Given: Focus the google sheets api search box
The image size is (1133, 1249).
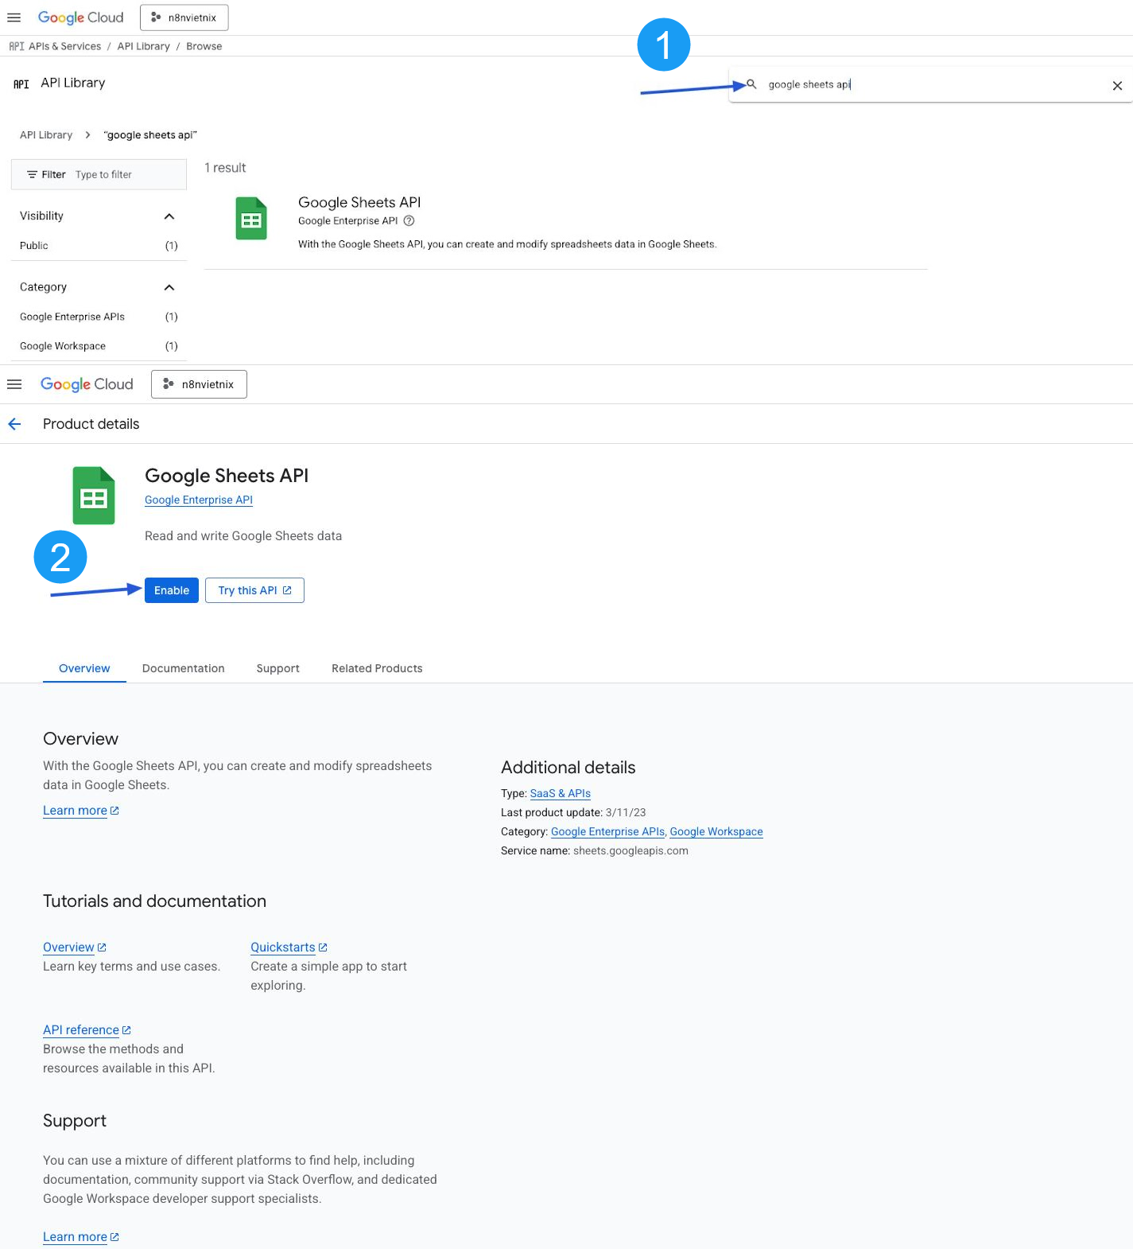Looking at the screenshot, I should tap(930, 84).
